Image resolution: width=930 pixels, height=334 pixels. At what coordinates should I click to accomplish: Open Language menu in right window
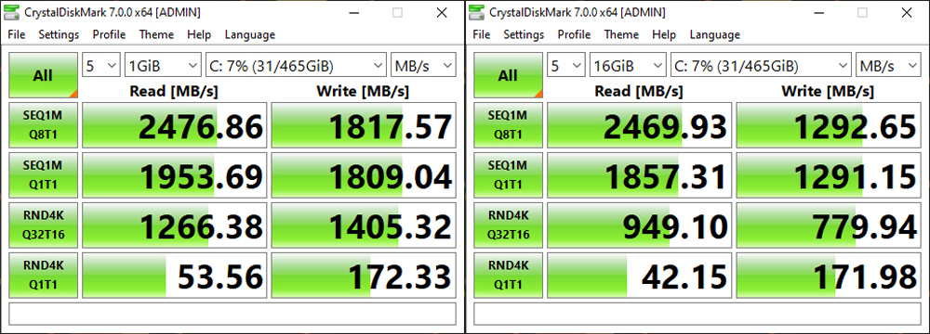pos(714,35)
